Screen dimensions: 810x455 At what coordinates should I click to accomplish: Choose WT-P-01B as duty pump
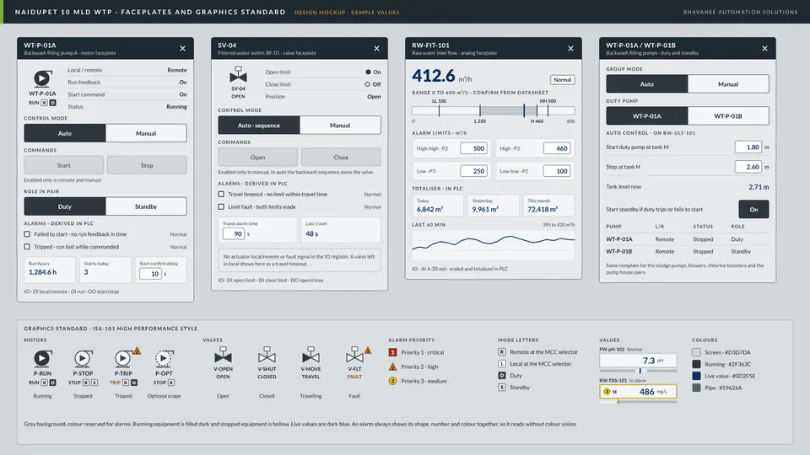click(728, 116)
